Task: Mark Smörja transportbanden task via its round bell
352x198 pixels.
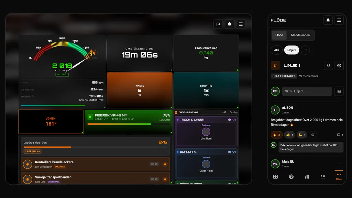Action: point(27,179)
